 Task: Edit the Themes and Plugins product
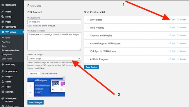coord(172,35)
